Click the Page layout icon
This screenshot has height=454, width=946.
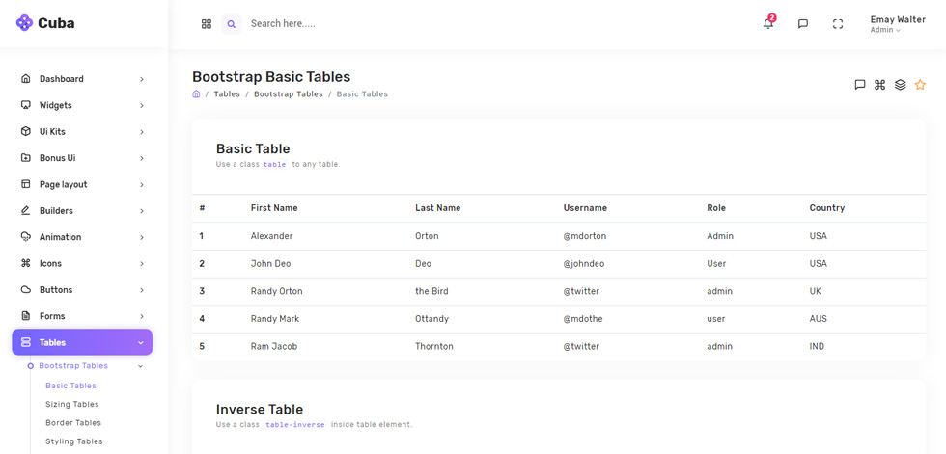point(25,184)
